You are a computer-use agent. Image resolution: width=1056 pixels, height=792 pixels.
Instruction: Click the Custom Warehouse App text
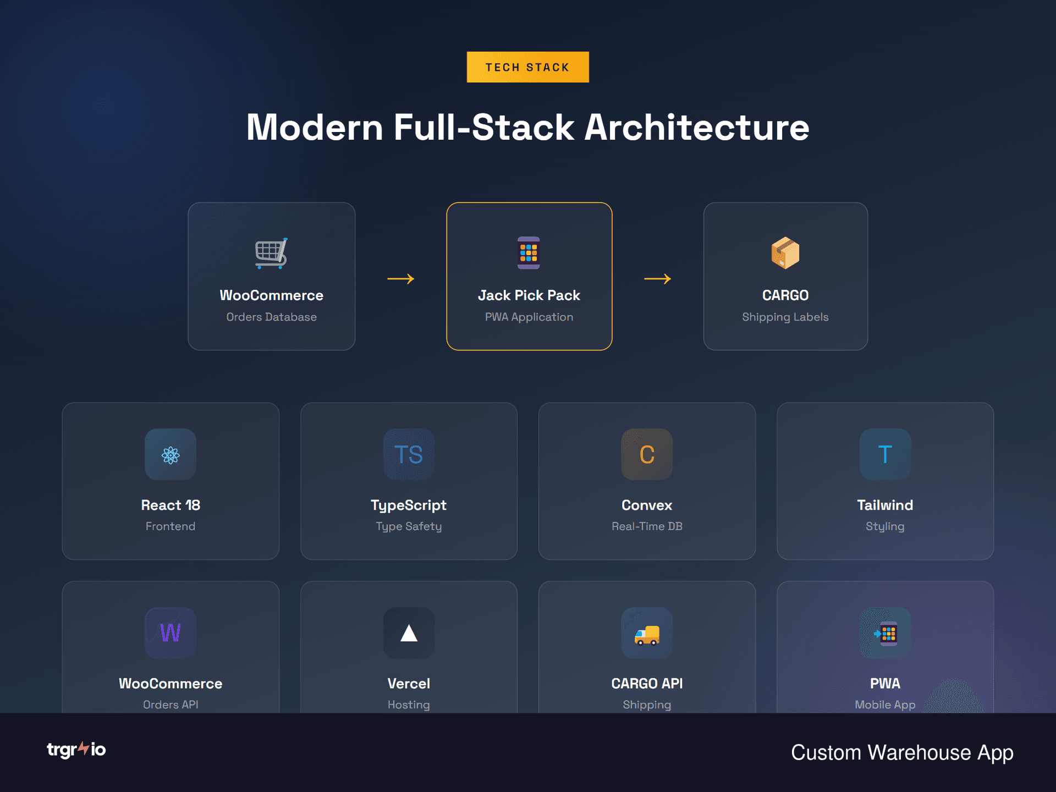[x=902, y=752]
